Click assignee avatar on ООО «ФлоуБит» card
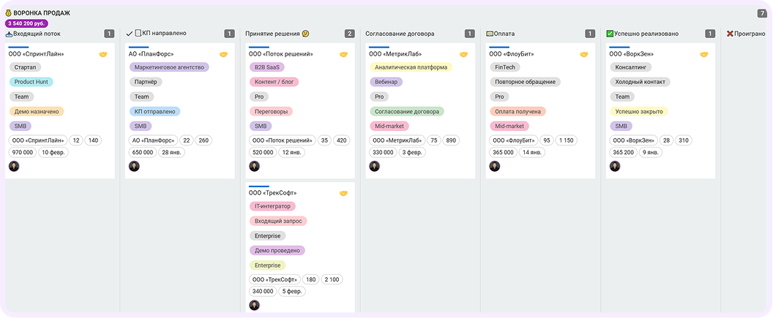This screenshot has width=773, height=318. 494,167
